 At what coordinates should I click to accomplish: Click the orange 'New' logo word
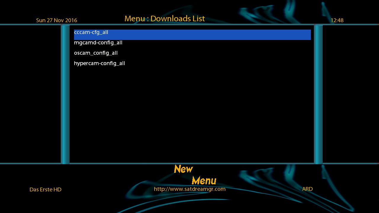pos(183,169)
